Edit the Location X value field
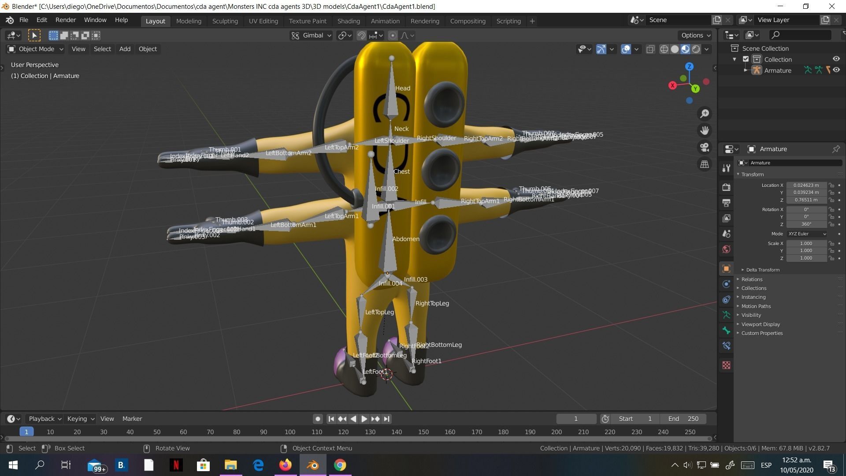 coord(806,185)
